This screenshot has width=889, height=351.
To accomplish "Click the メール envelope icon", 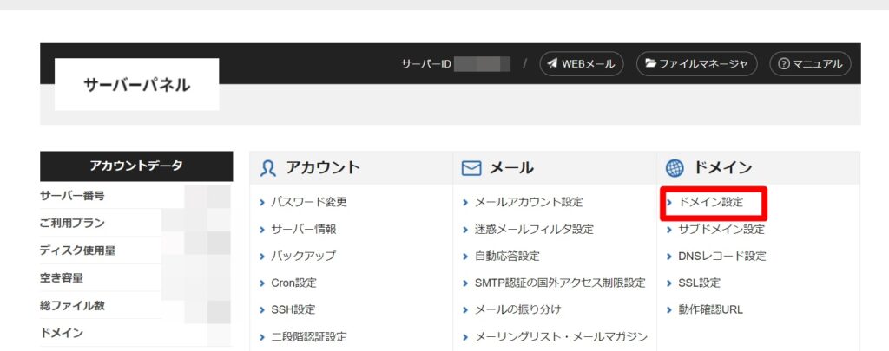I will tap(471, 168).
